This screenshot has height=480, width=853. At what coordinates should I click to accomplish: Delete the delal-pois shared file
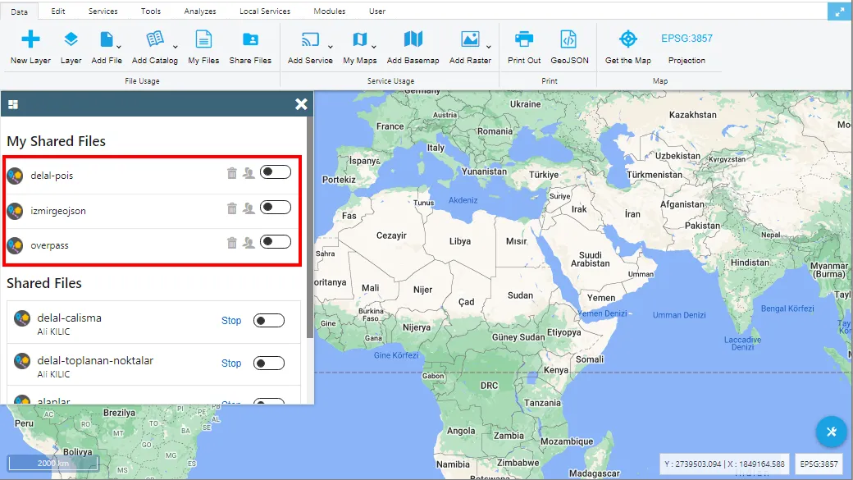click(232, 173)
